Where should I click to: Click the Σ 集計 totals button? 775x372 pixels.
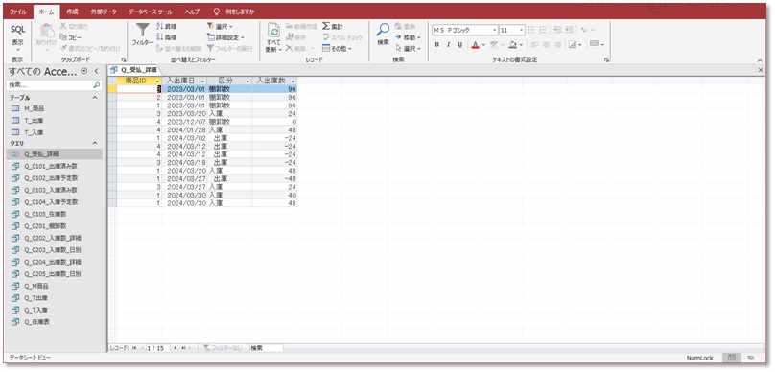[332, 26]
